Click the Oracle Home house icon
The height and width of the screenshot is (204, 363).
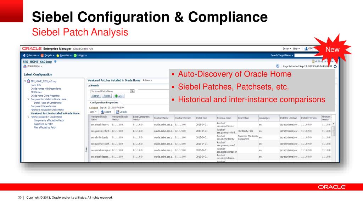tap(25, 66)
